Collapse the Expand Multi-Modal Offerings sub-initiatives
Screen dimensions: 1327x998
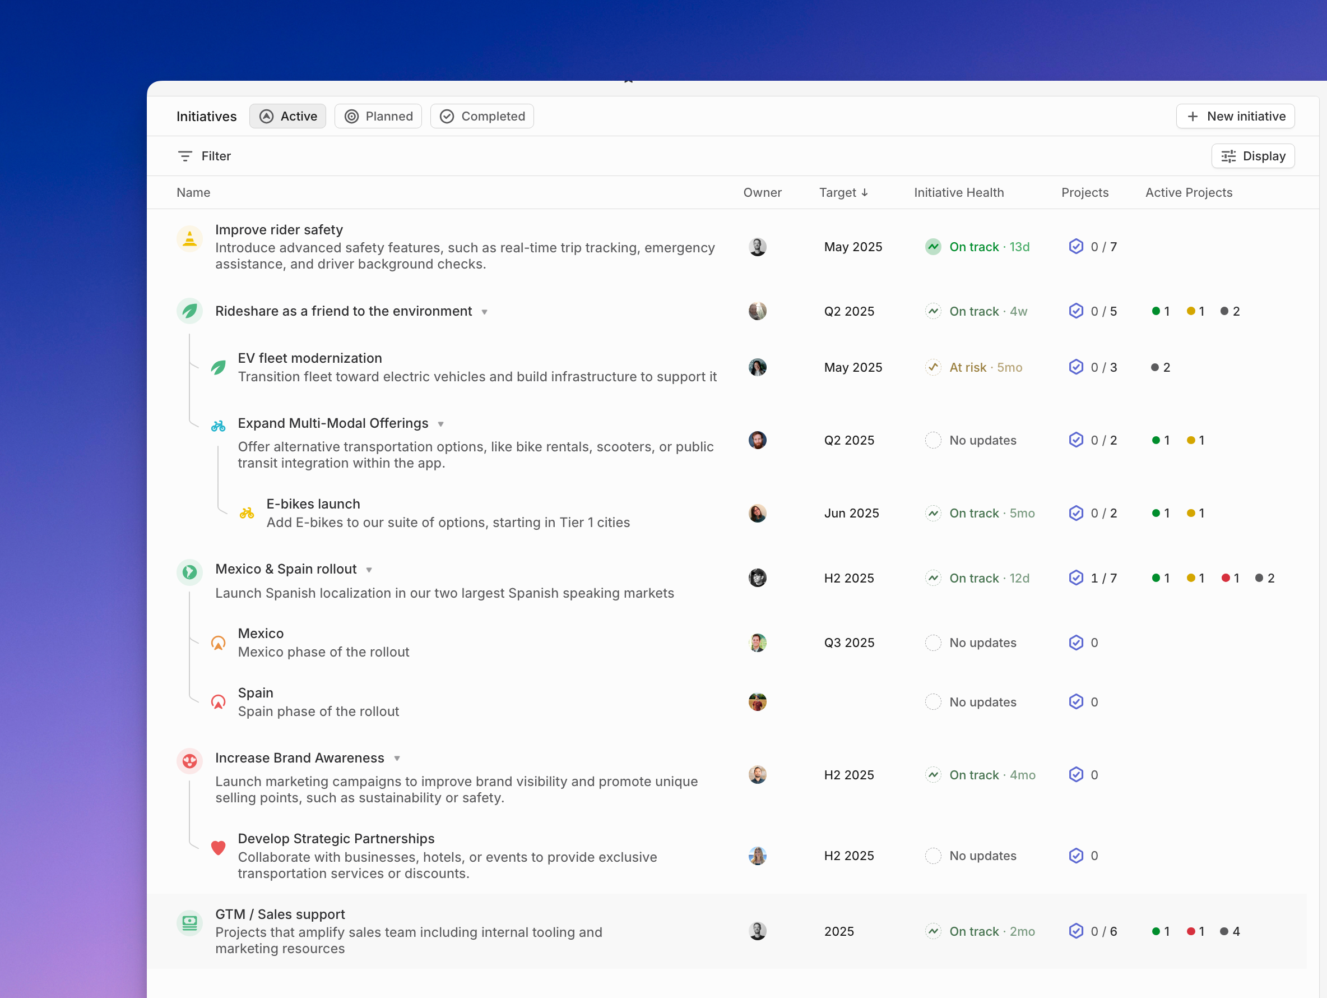click(441, 424)
